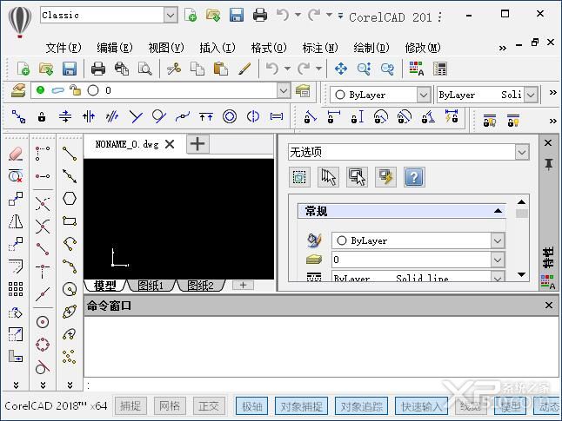This screenshot has width=562, height=421.
Task: Click the 特性 vertical panel tab
Action: click(548, 258)
